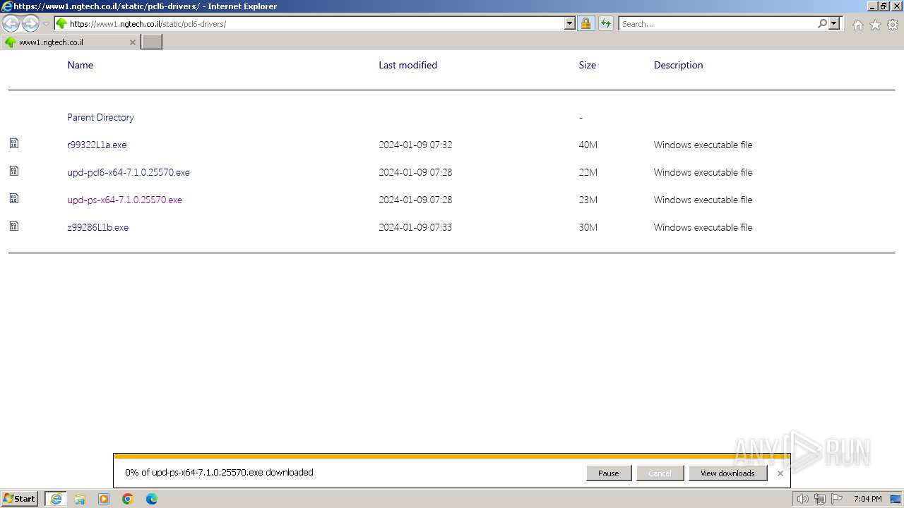Click the 2024-01-09 07:33 date text

415,227
